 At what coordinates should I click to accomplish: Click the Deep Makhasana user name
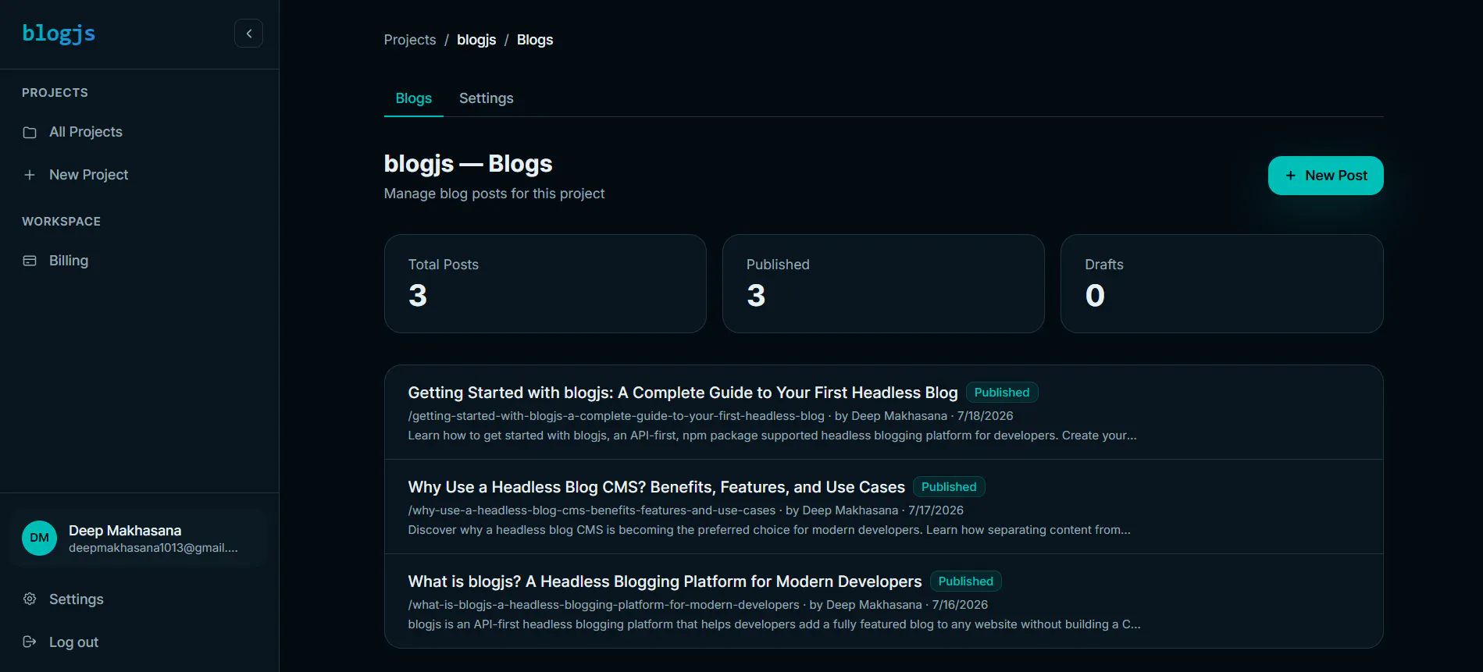point(125,531)
